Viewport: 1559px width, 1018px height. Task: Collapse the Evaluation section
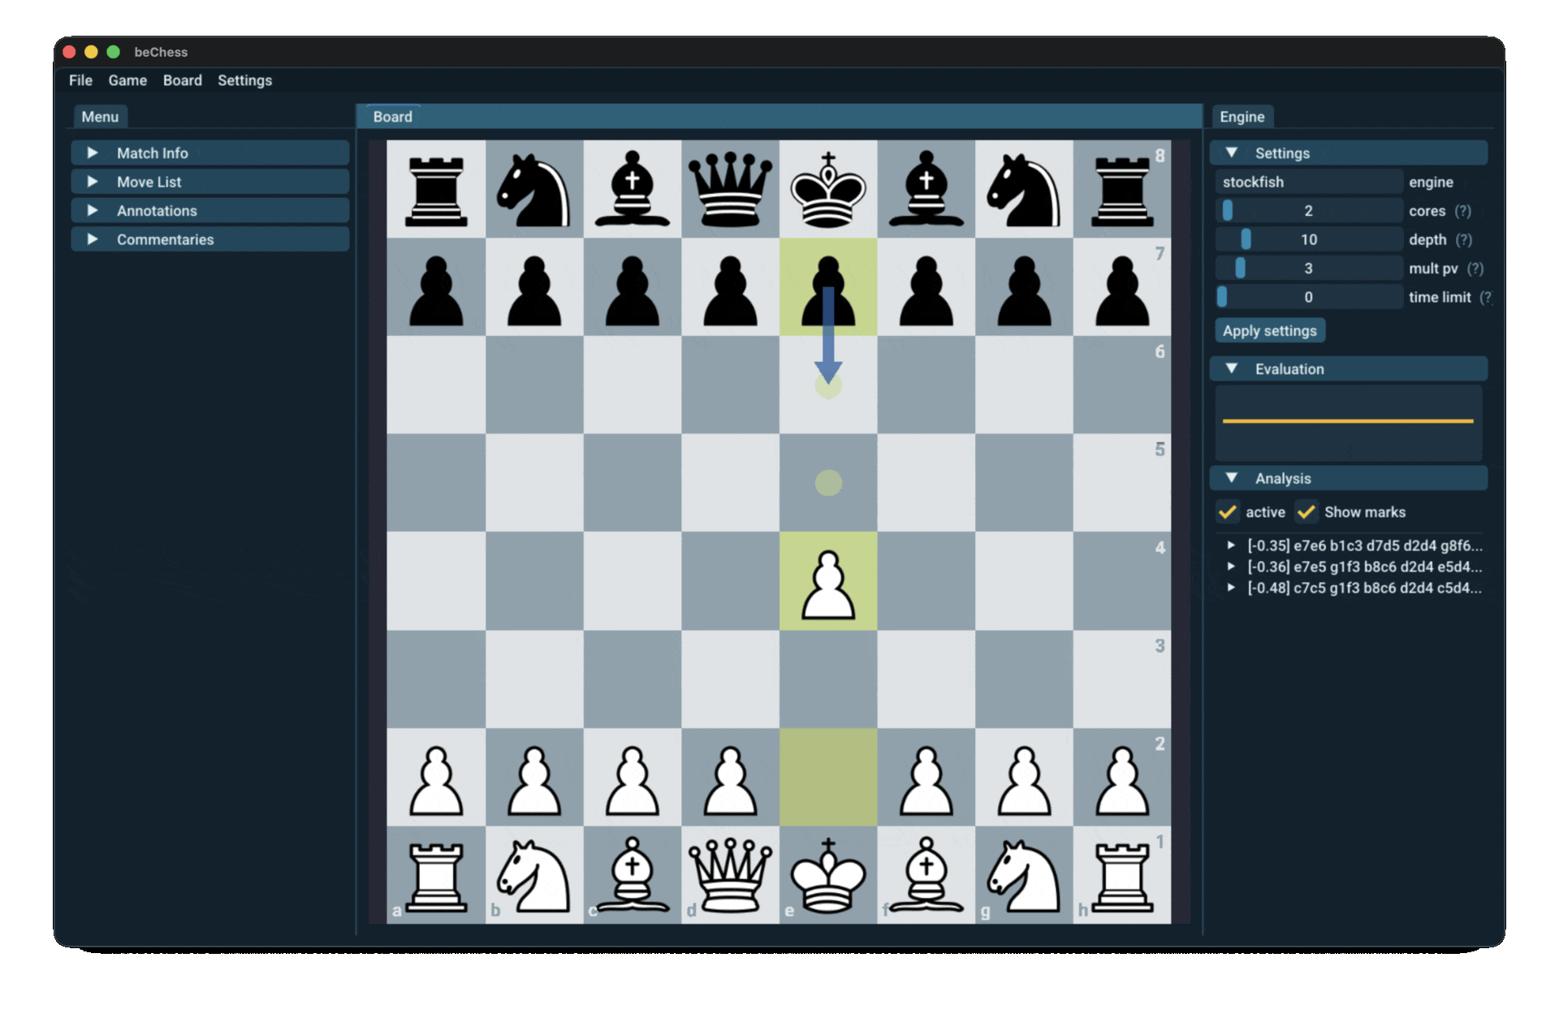pyautogui.click(x=1348, y=369)
